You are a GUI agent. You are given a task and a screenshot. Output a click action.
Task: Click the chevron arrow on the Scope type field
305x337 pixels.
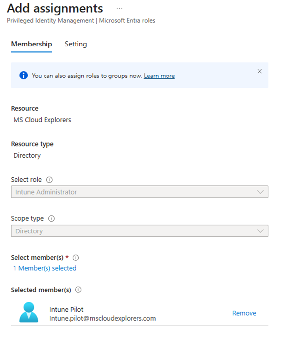tap(260, 231)
